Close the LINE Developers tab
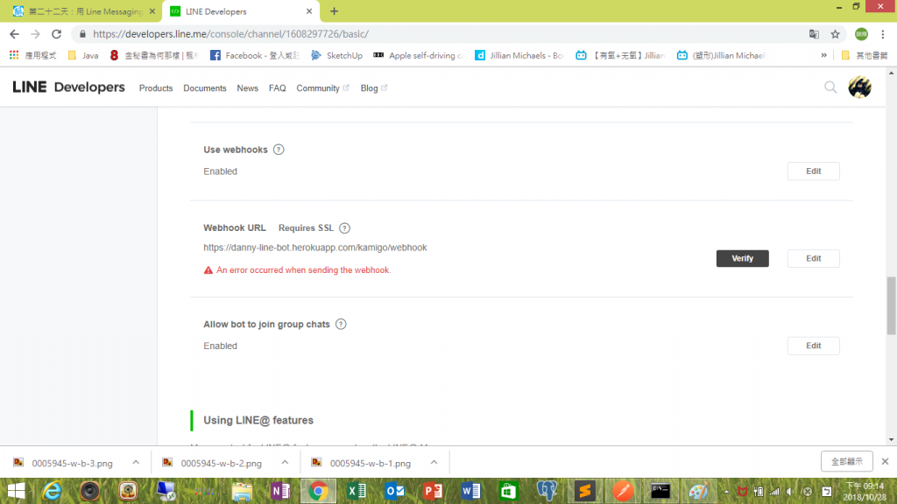 pos(309,11)
